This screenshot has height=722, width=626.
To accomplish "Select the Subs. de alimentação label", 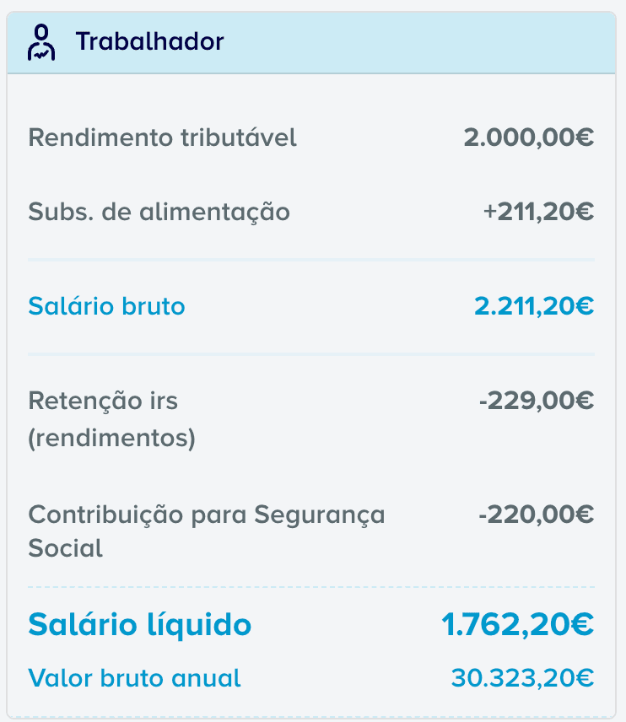I will coord(159,212).
